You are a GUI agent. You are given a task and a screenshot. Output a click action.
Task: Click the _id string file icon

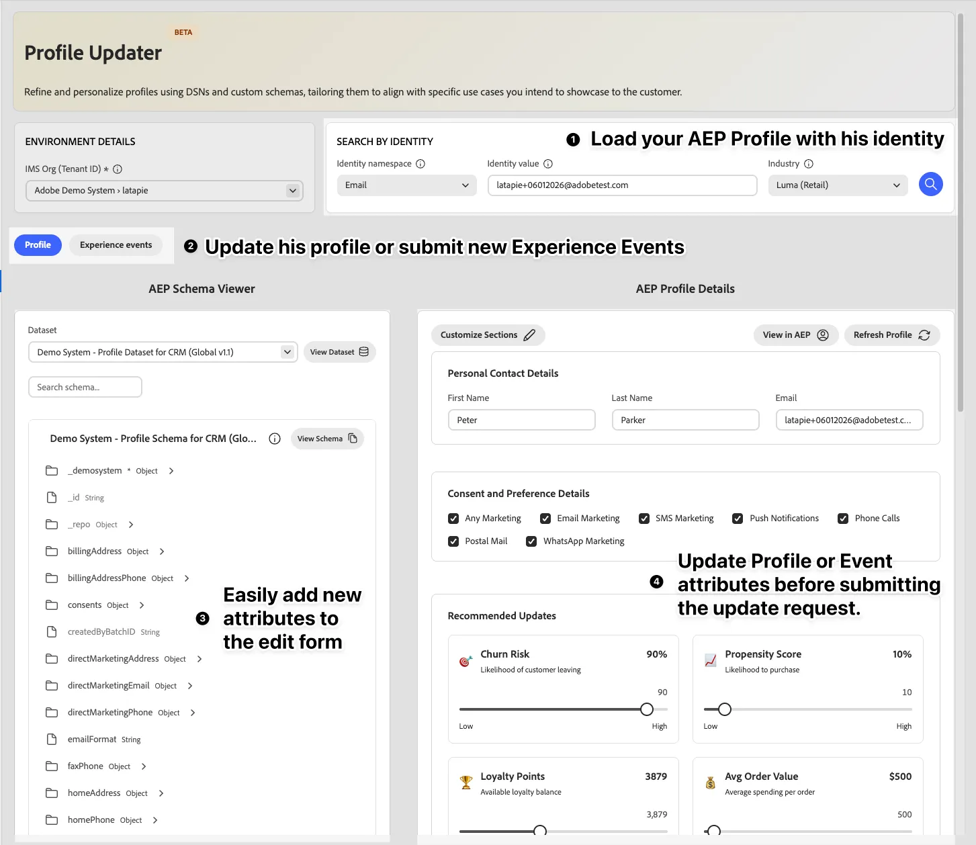coord(52,498)
